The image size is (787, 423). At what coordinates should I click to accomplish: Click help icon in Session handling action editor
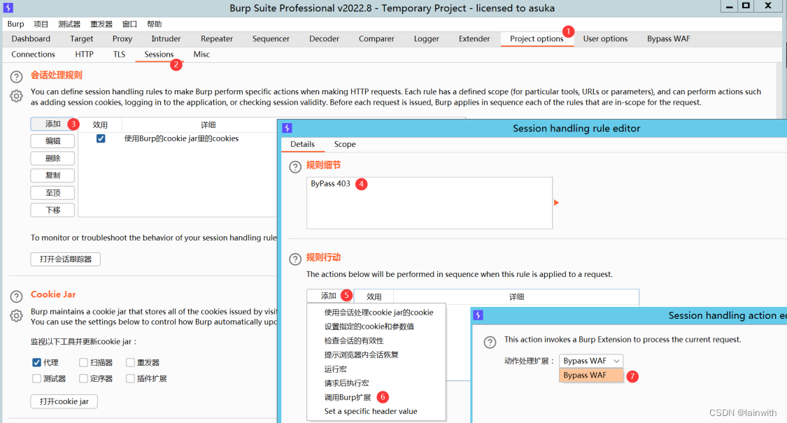tap(490, 342)
